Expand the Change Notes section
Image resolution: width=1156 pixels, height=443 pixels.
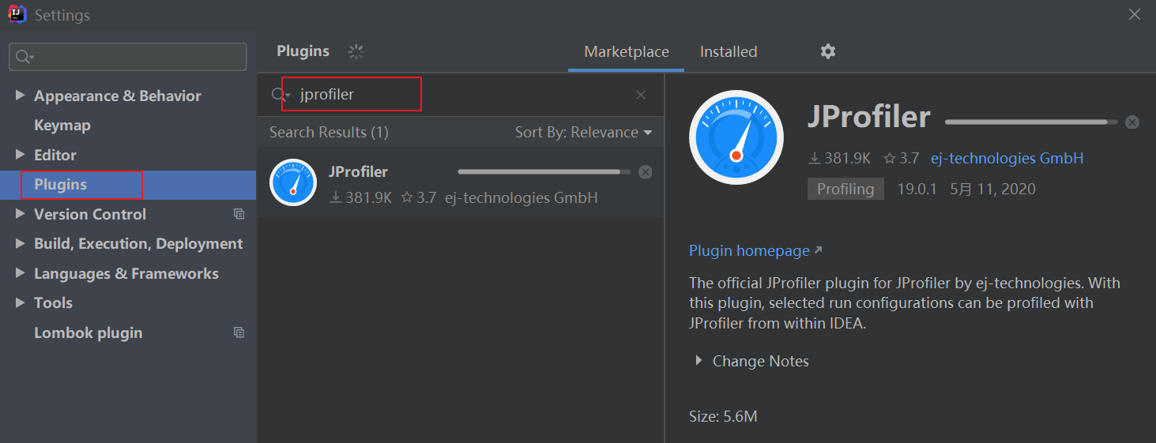(698, 361)
